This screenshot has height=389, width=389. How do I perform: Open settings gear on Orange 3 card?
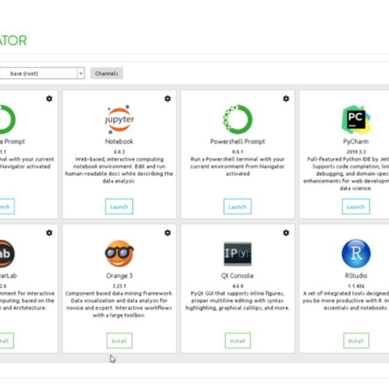[168, 233]
